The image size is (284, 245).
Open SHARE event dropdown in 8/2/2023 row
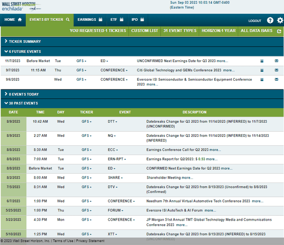[115, 178]
